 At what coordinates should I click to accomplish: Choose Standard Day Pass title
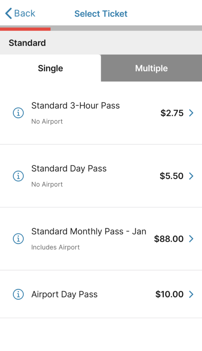point(69,169)
